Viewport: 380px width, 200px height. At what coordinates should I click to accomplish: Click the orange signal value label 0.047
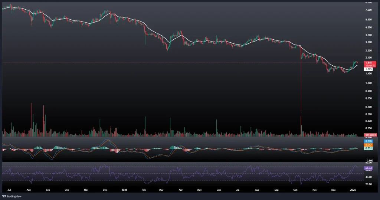368,145
